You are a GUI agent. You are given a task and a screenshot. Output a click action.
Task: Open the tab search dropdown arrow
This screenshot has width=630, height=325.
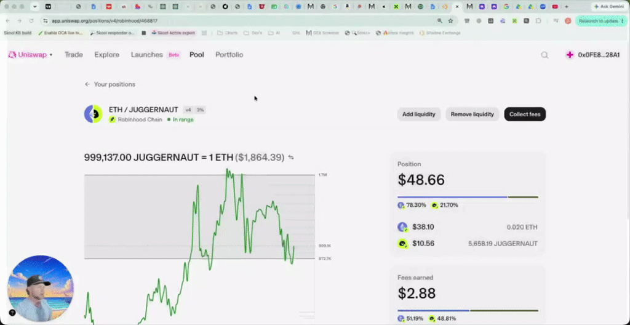click(x=35, y=6)
